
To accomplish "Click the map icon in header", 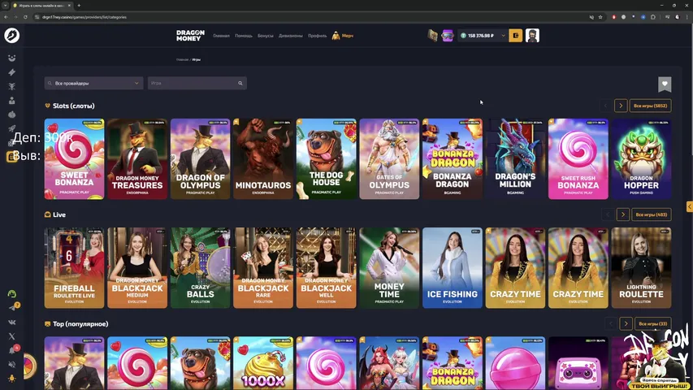I will [x=433, y=36].
